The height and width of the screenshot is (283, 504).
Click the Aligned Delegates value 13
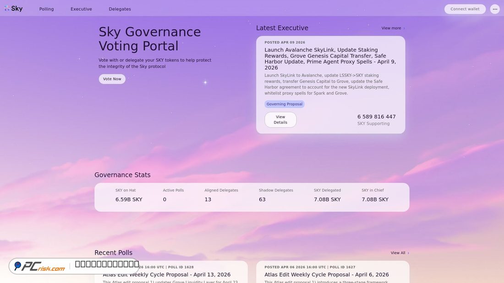pos(208,199)
